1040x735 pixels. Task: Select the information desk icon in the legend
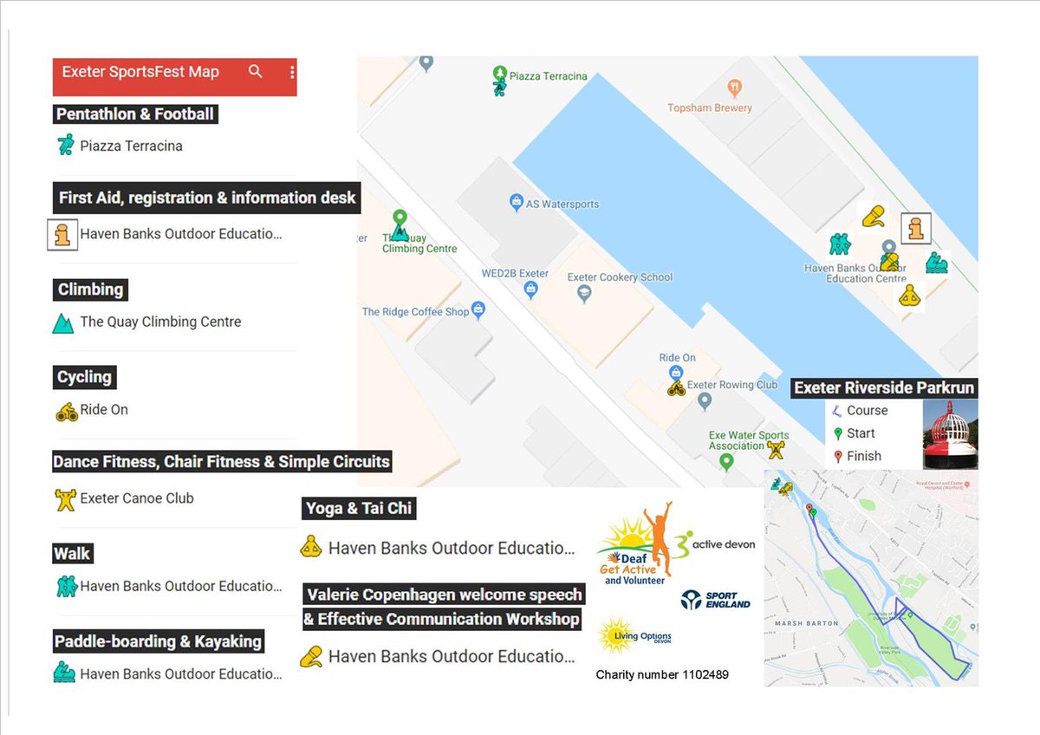tap(62, 234)
